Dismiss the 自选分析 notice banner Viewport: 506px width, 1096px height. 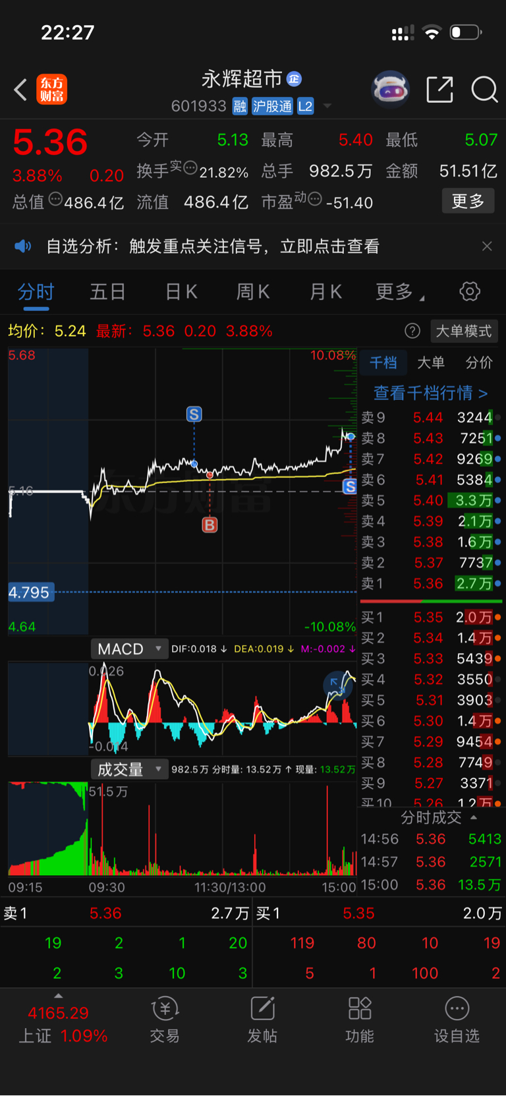(x=487, y=246)
